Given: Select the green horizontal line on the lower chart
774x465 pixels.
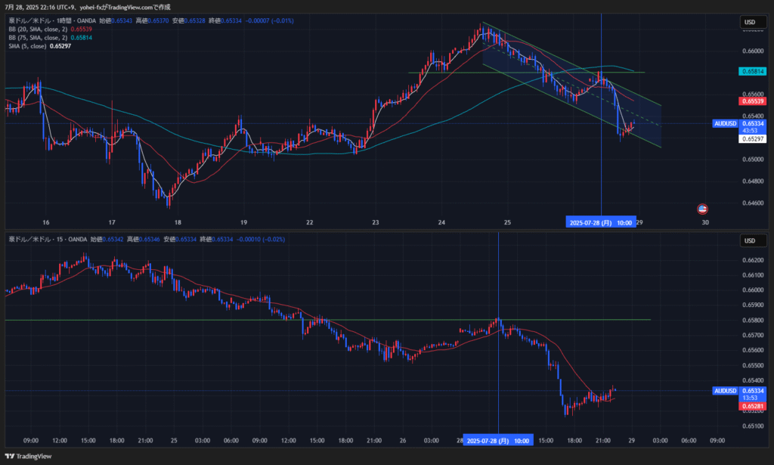Looking at the screenshot, I should pos(227,320).
